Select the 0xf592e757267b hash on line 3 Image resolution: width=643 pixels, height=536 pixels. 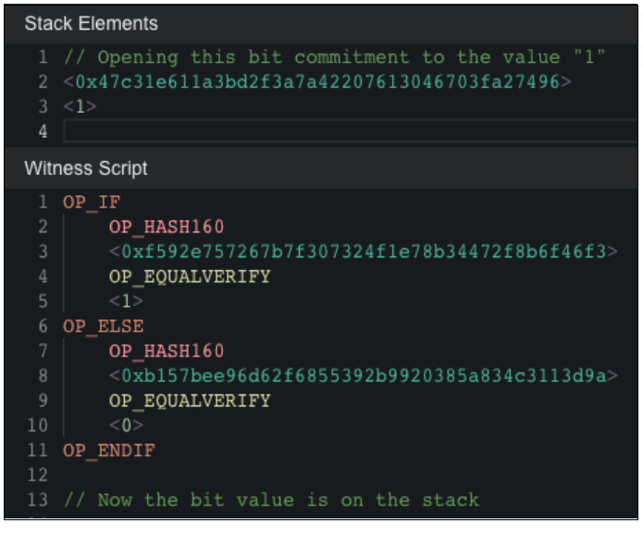coord(363,252)
